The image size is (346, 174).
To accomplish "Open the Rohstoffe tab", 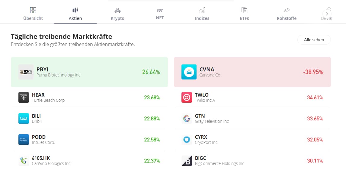I will point(287,14).
